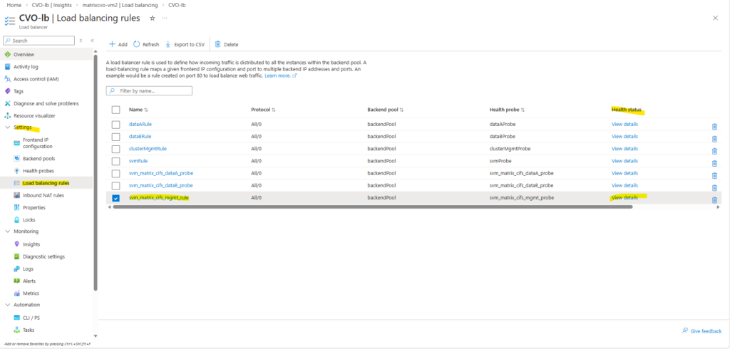The height and width of the screenshot is (349, 730).
Task: Click the Filter by name field
Action: pos(149,90)
